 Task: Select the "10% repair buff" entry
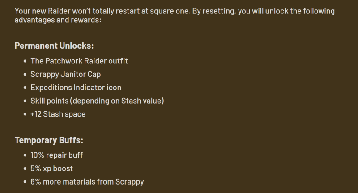click(56, 155)
